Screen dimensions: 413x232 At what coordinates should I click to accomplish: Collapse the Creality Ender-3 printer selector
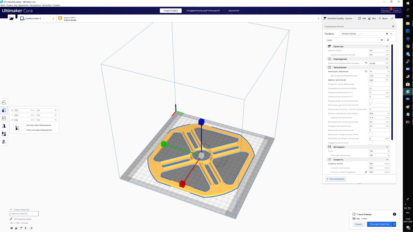pyautogui.click(x=53, y=18)
